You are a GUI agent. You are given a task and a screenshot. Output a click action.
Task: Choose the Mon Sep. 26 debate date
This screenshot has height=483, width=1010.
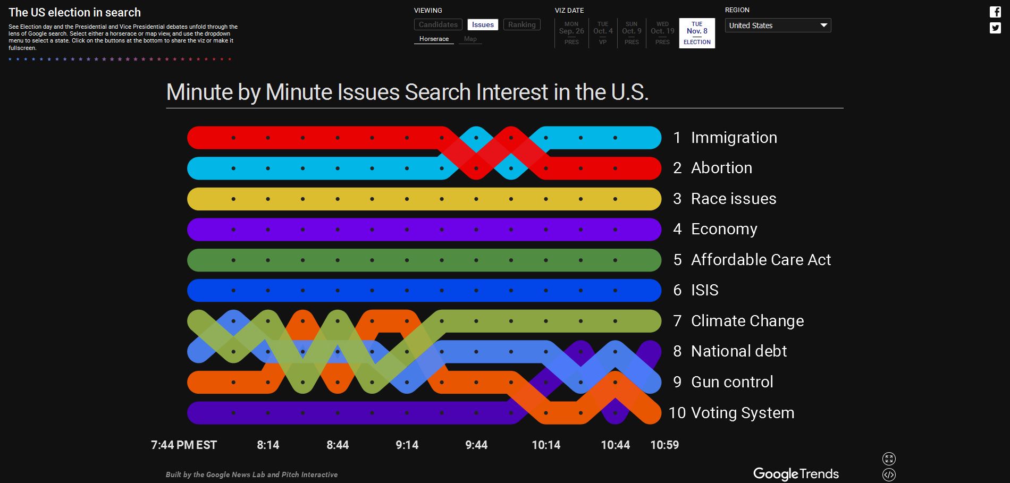pos(571,33)
